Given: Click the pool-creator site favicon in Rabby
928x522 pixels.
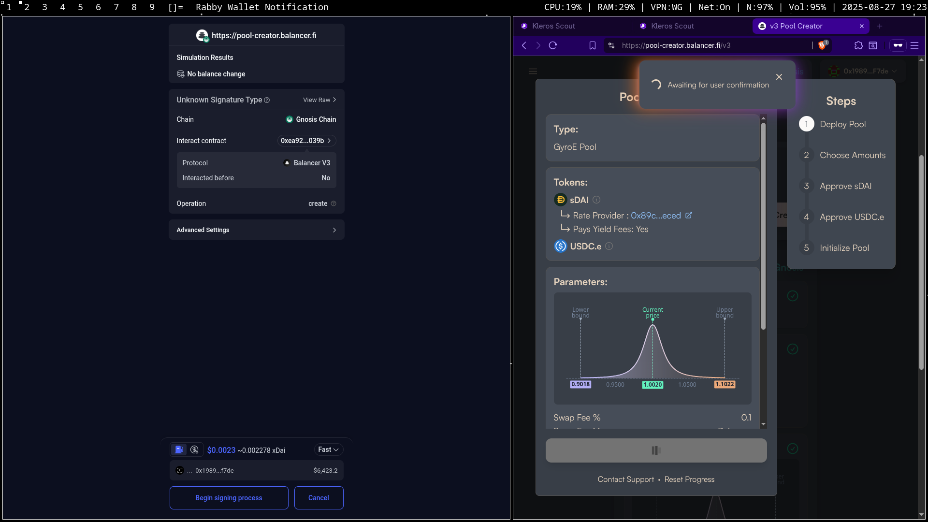Looking at the screenshot, I should pyautogui.click(x=202, y=35).
